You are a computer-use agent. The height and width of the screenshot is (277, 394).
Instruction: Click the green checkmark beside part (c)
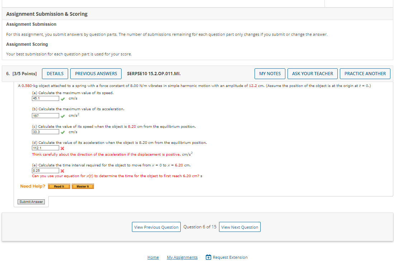[62, 132]
